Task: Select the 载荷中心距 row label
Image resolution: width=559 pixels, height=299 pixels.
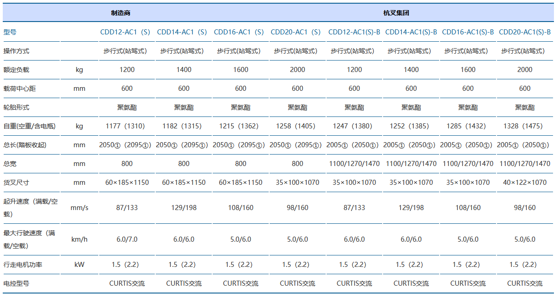Action: point(19,89)
